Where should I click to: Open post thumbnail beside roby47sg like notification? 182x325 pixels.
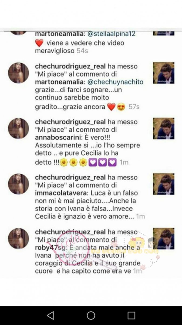164,238
